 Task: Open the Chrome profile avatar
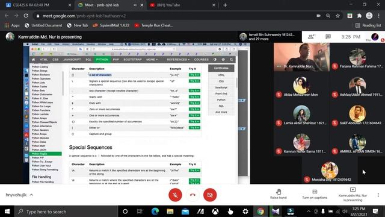coord(369,16)
